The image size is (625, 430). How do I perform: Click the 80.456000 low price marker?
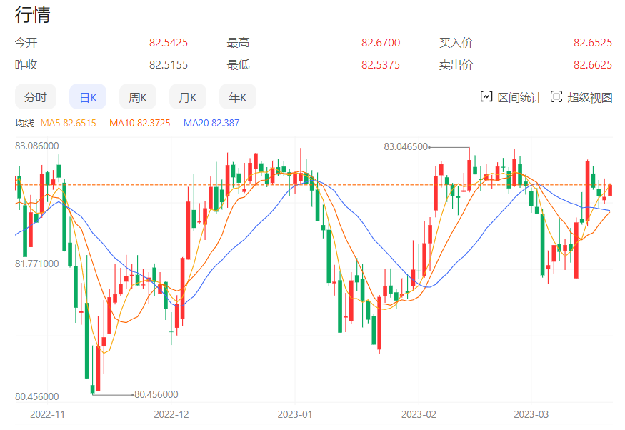click(x=156, y=394)
